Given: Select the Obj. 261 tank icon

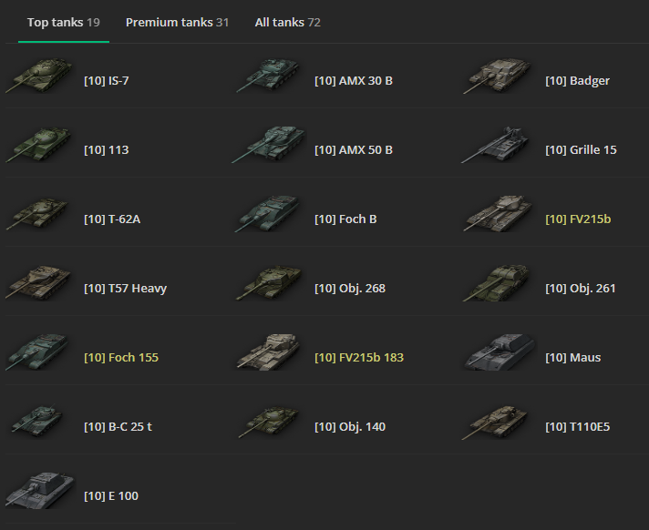Looking at the screenshot, I should (x=496, y=283).
